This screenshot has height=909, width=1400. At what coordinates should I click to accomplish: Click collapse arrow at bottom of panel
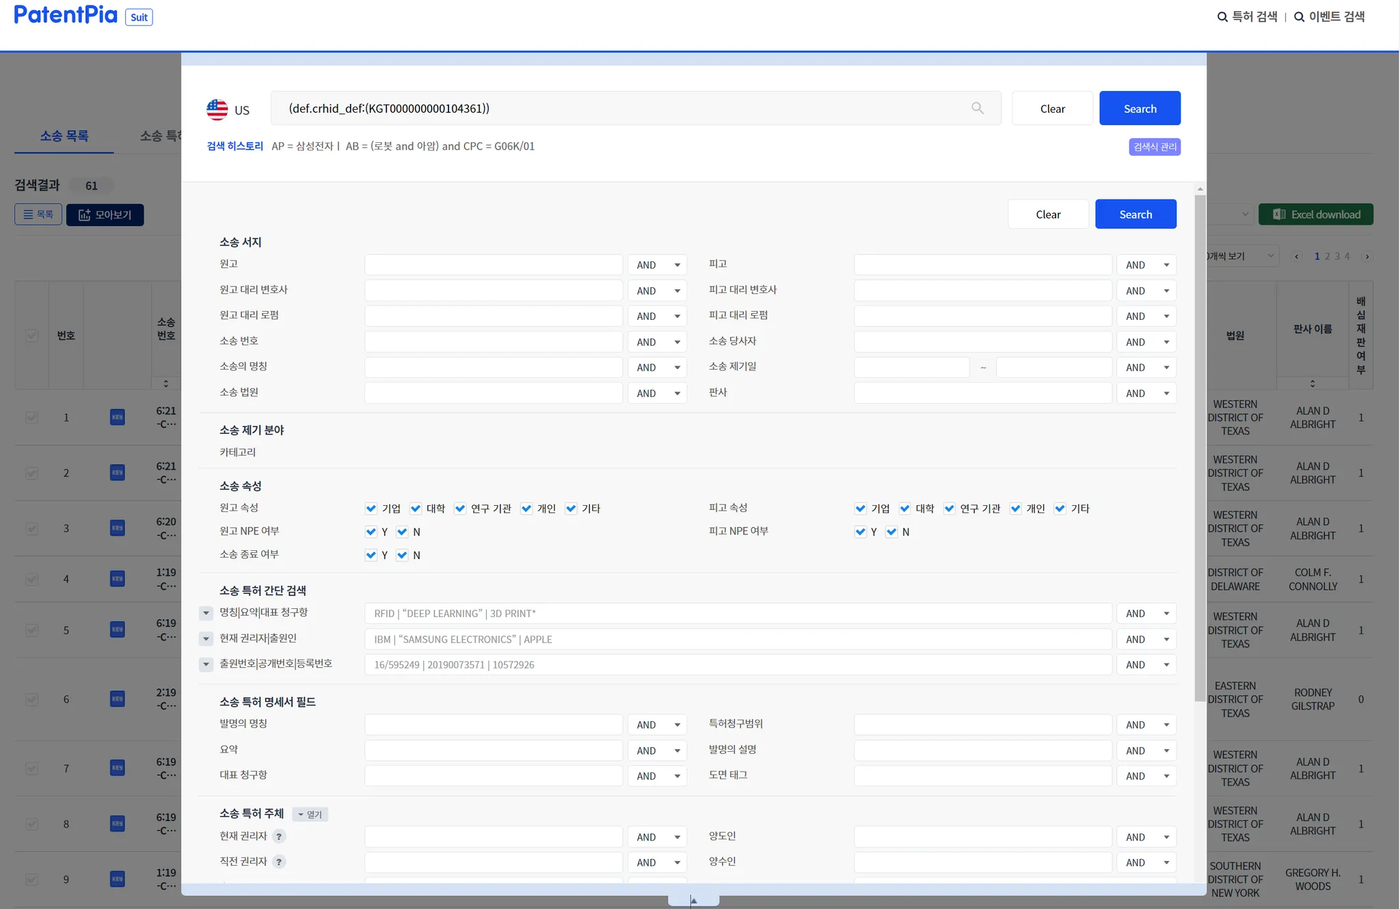click(693, 900)
